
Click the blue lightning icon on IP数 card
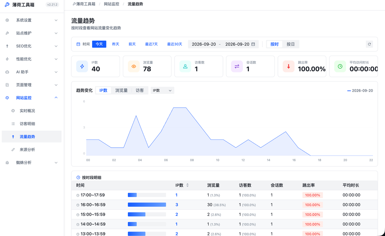(x=82, y=66)
